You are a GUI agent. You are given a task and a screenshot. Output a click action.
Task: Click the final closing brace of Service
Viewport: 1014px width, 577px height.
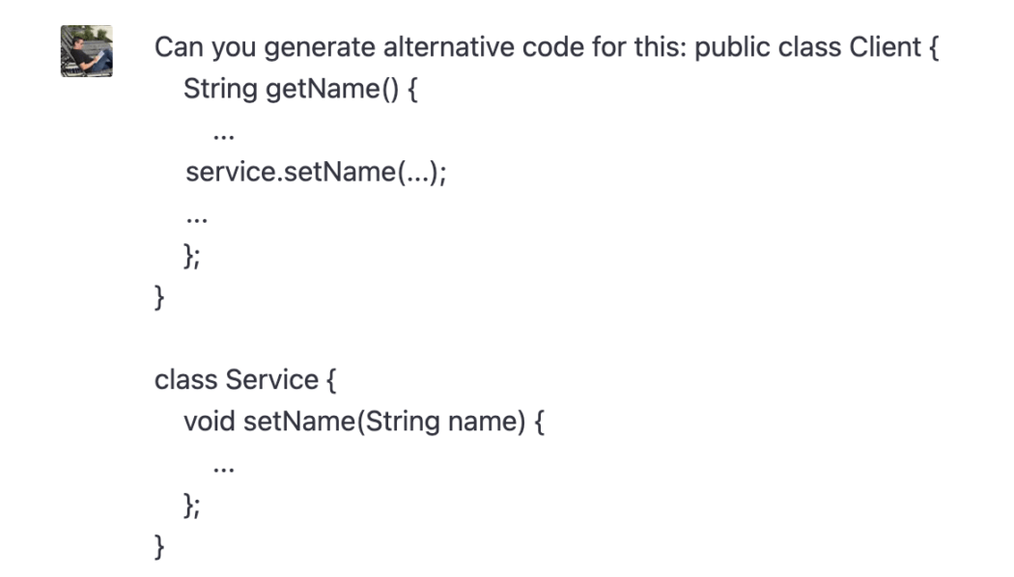click(x=159, y=547)
